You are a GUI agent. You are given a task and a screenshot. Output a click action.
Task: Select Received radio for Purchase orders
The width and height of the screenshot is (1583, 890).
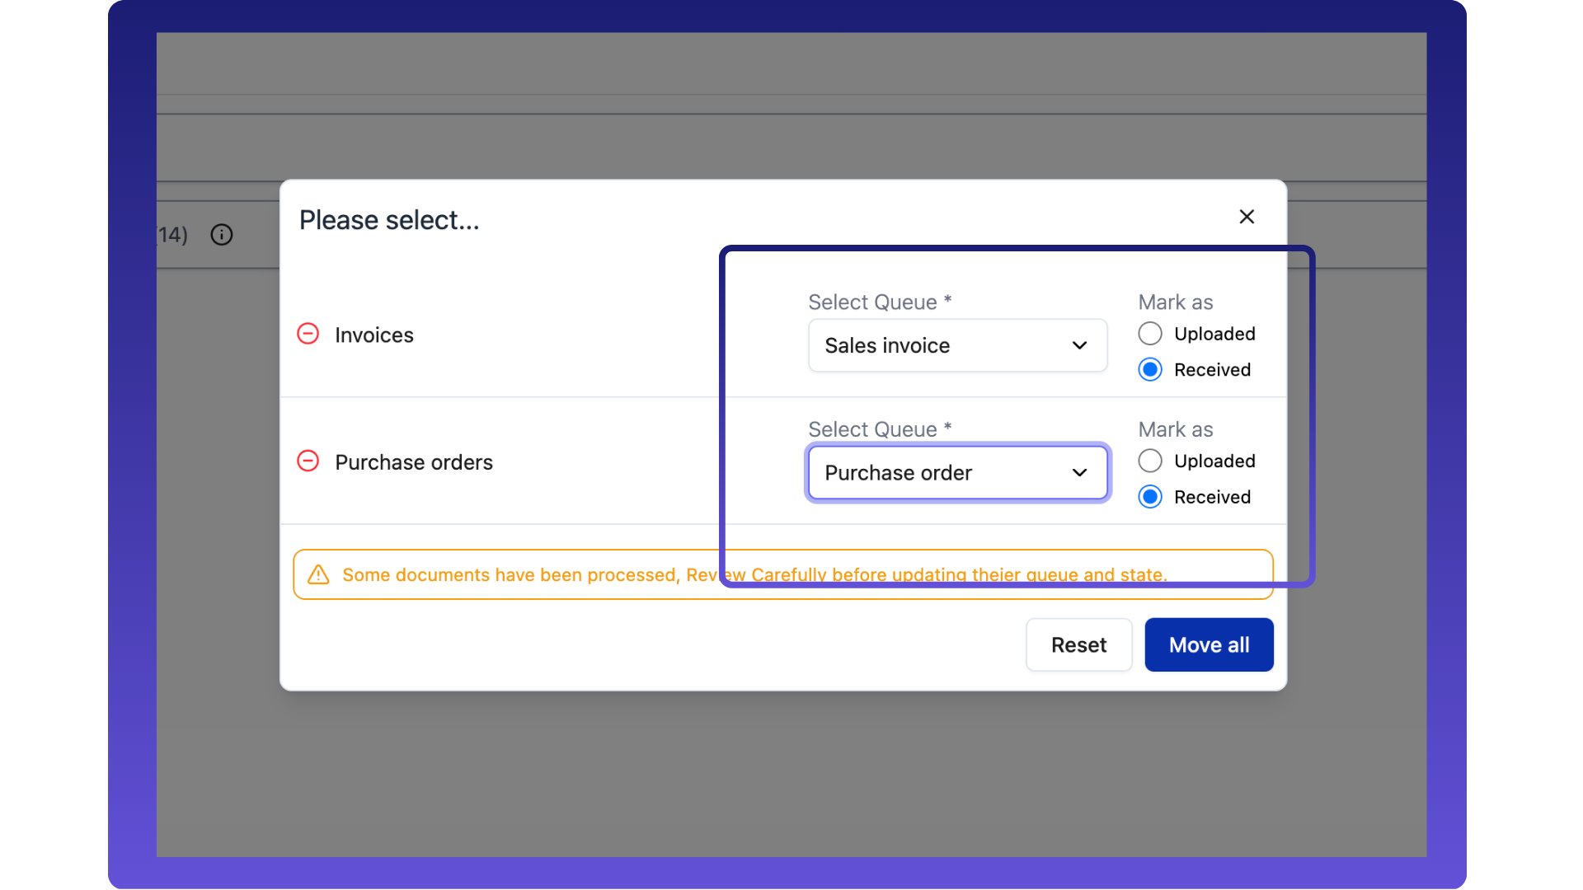[x=1150, y=497]
